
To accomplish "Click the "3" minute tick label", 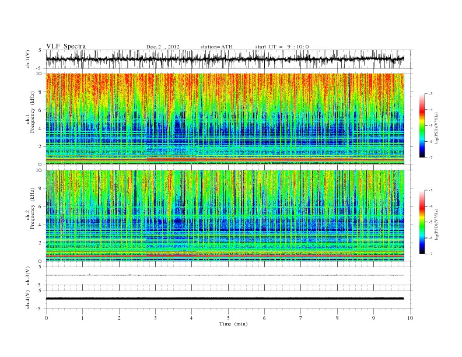I will point(155,318).
